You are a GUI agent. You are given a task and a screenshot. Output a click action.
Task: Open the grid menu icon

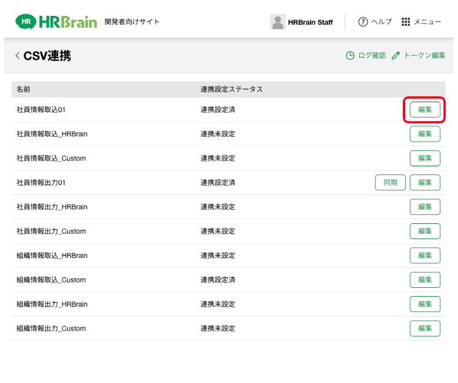click(406, 22)
